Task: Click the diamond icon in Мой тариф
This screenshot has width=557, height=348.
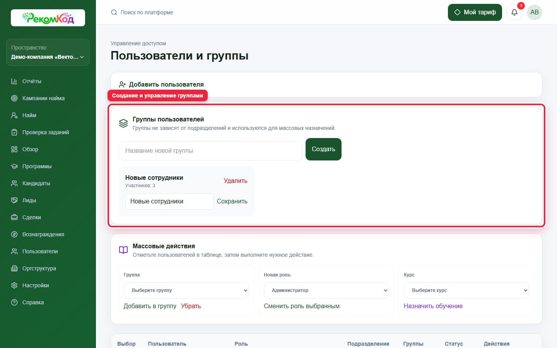Action: tap(457, 12)
